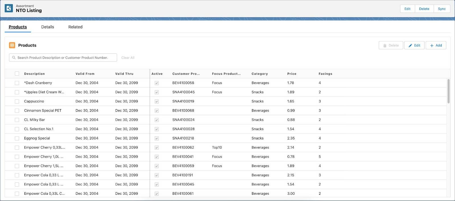Check the Eggnog Special row checkbox
The image size is (455, 201).
click(17, 138)
